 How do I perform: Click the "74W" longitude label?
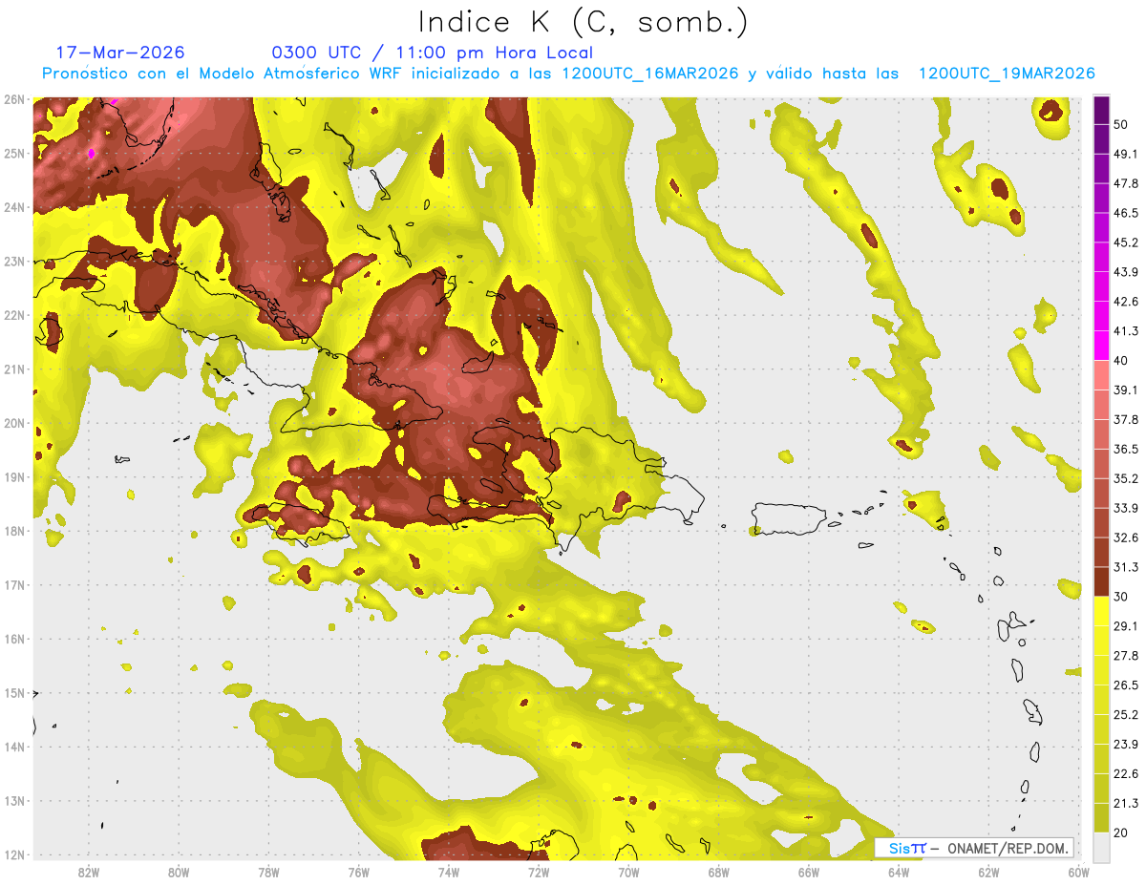[449, 873]
